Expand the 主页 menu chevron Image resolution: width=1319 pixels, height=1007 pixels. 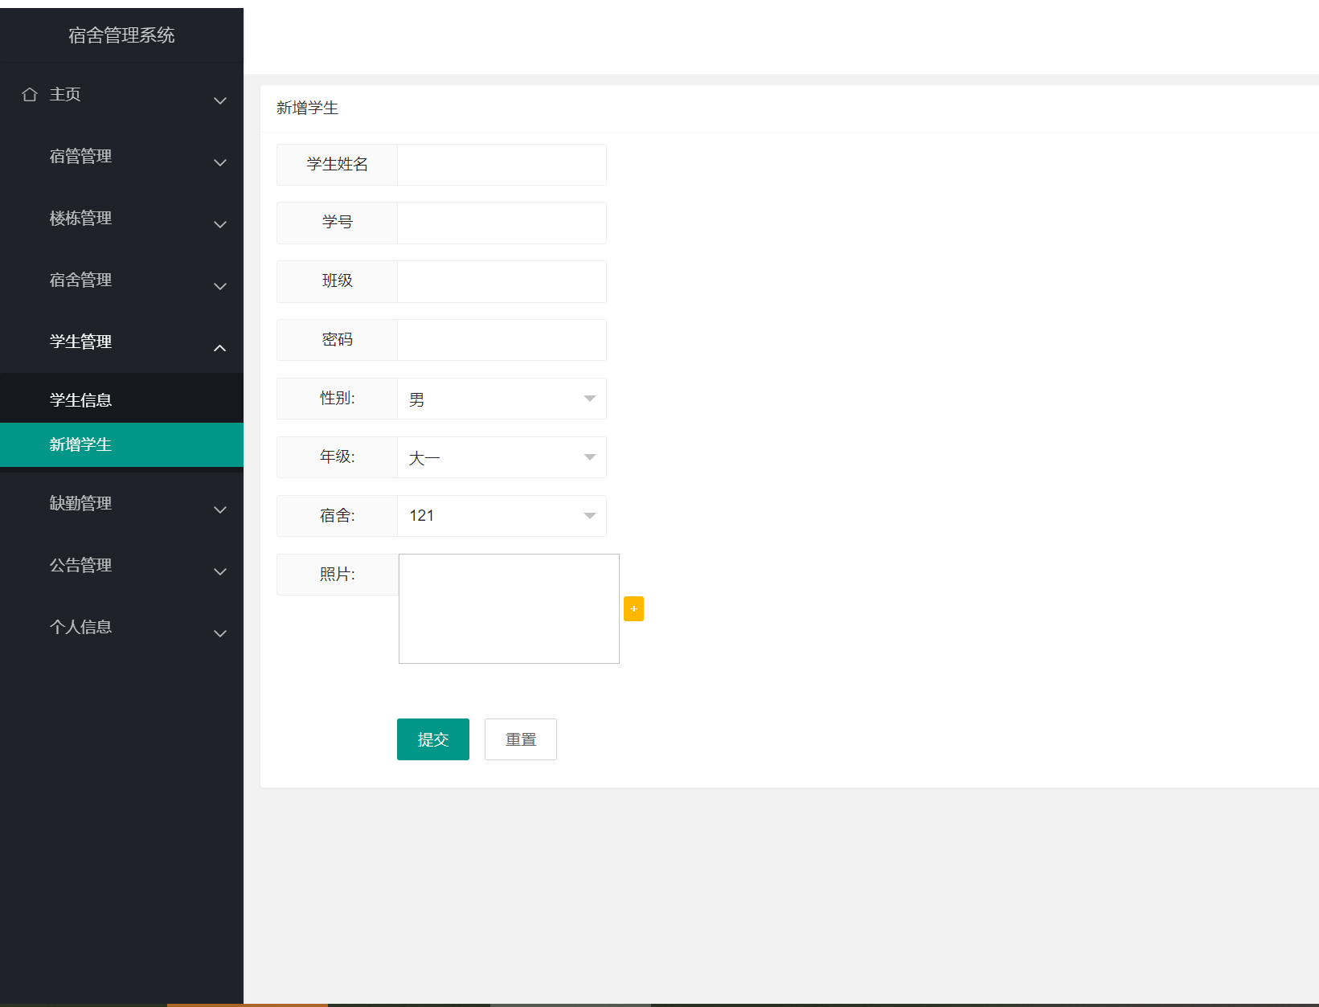click(219, 100)
